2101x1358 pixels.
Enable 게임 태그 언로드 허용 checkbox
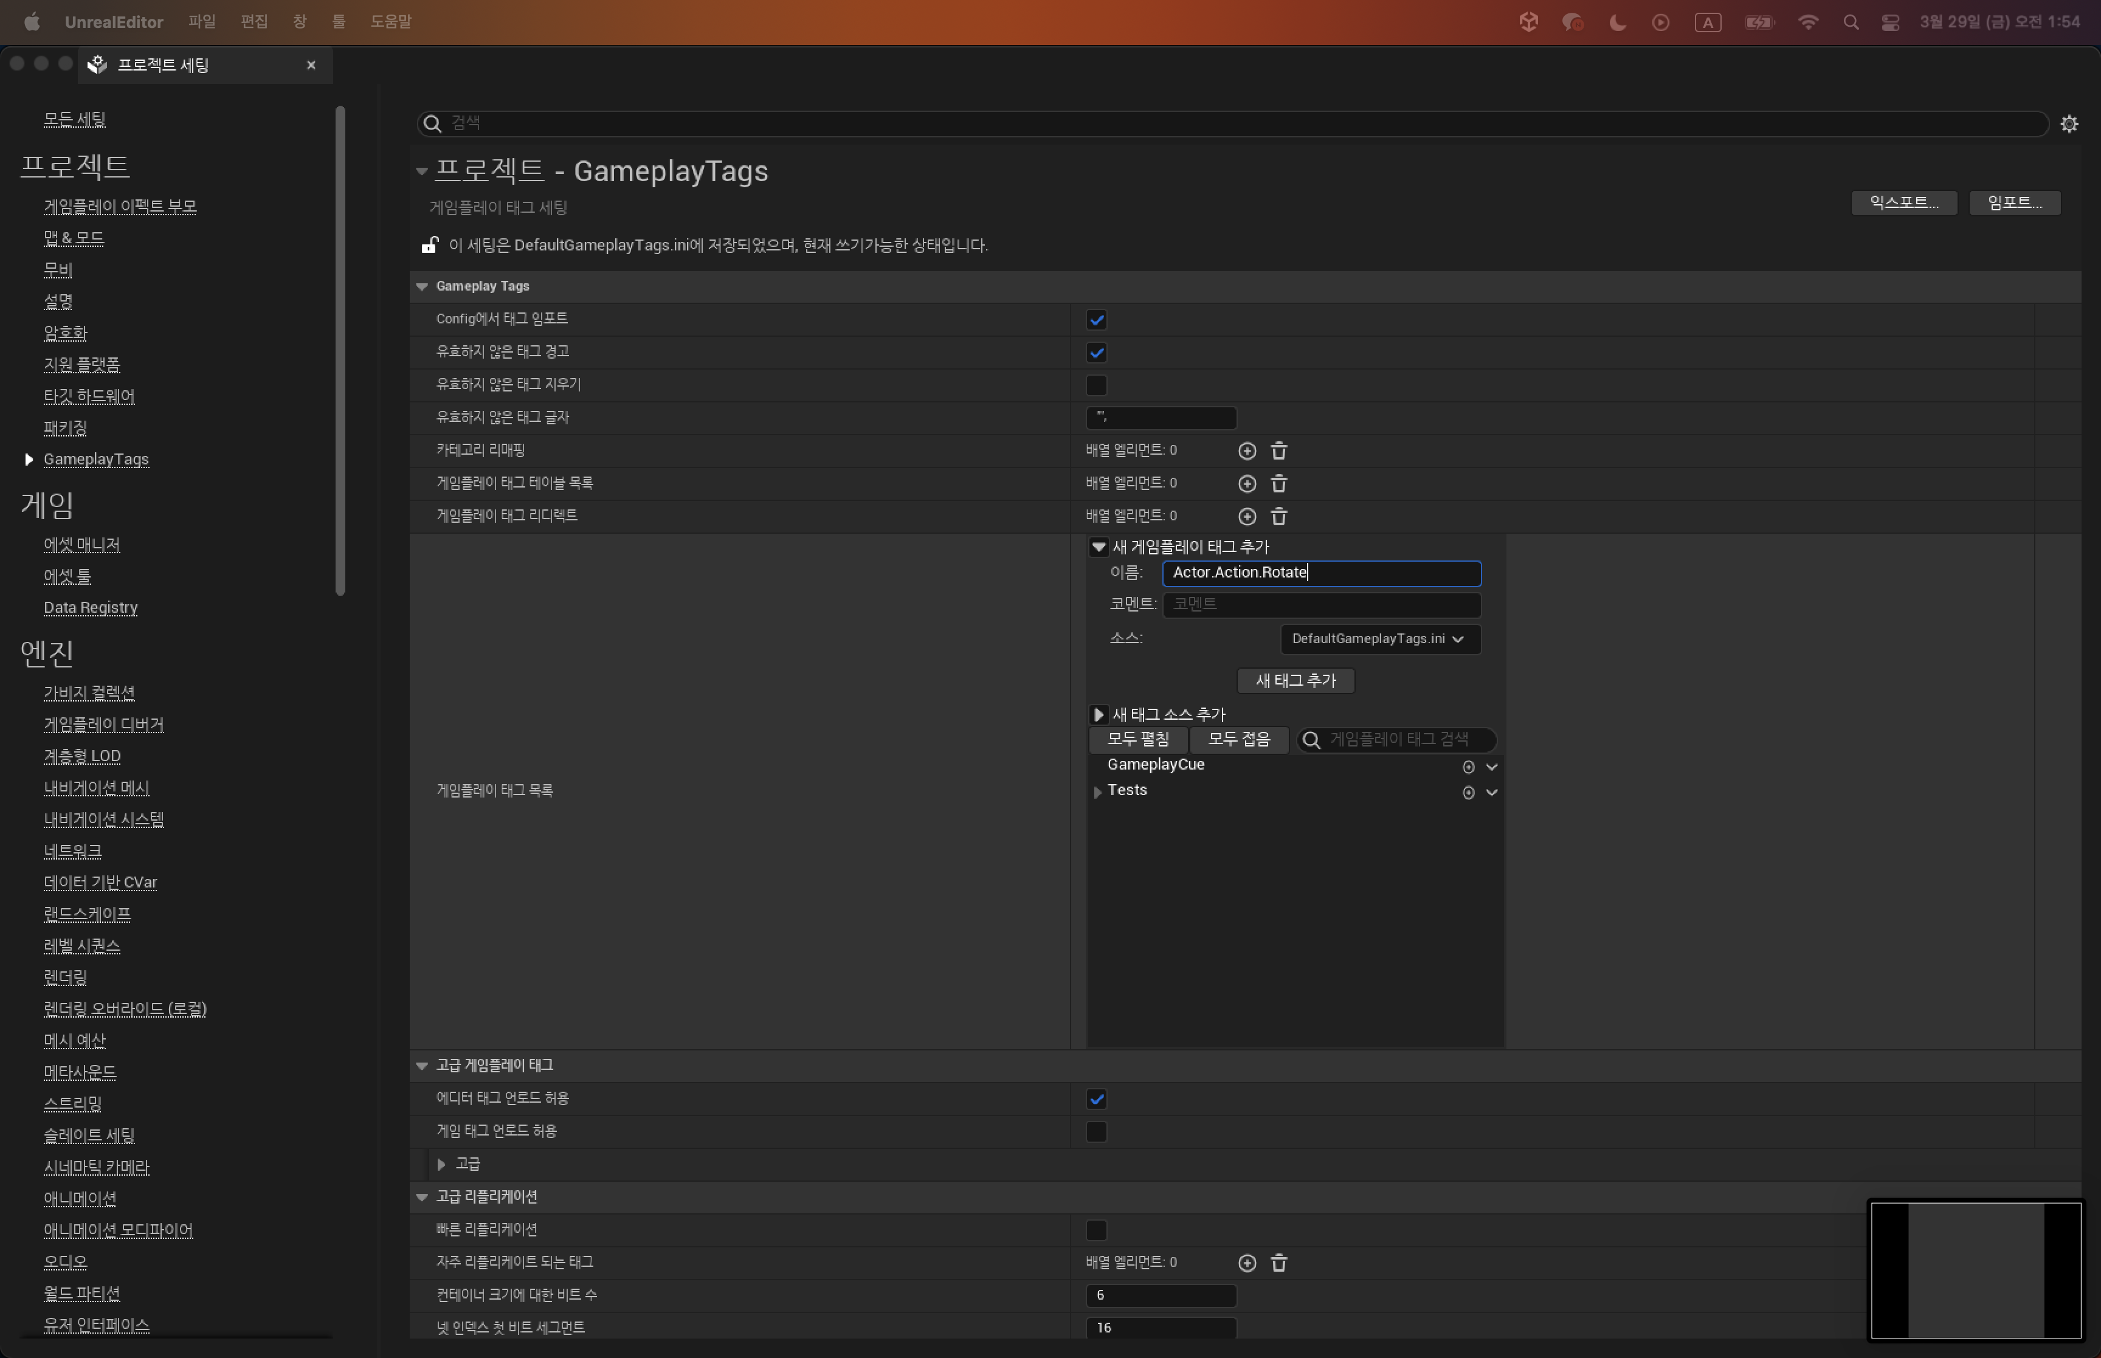coord(1096,1131)
